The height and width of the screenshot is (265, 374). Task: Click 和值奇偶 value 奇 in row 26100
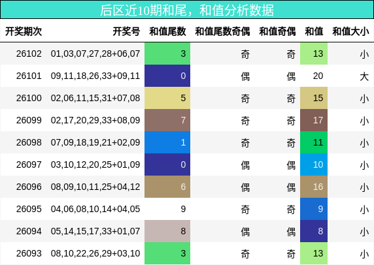coord(291,99)
